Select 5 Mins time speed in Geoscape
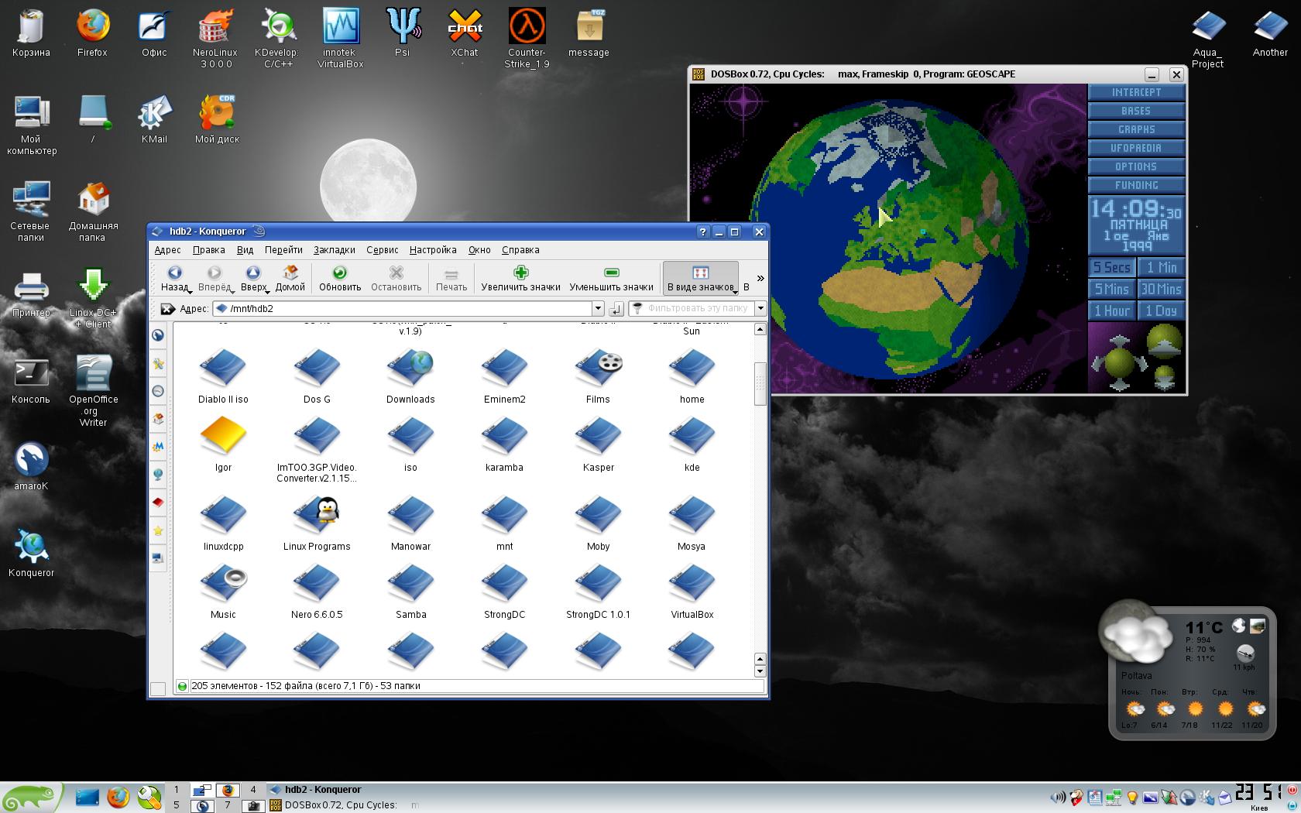This screenshot has height=813, width=1301. 1112,289
